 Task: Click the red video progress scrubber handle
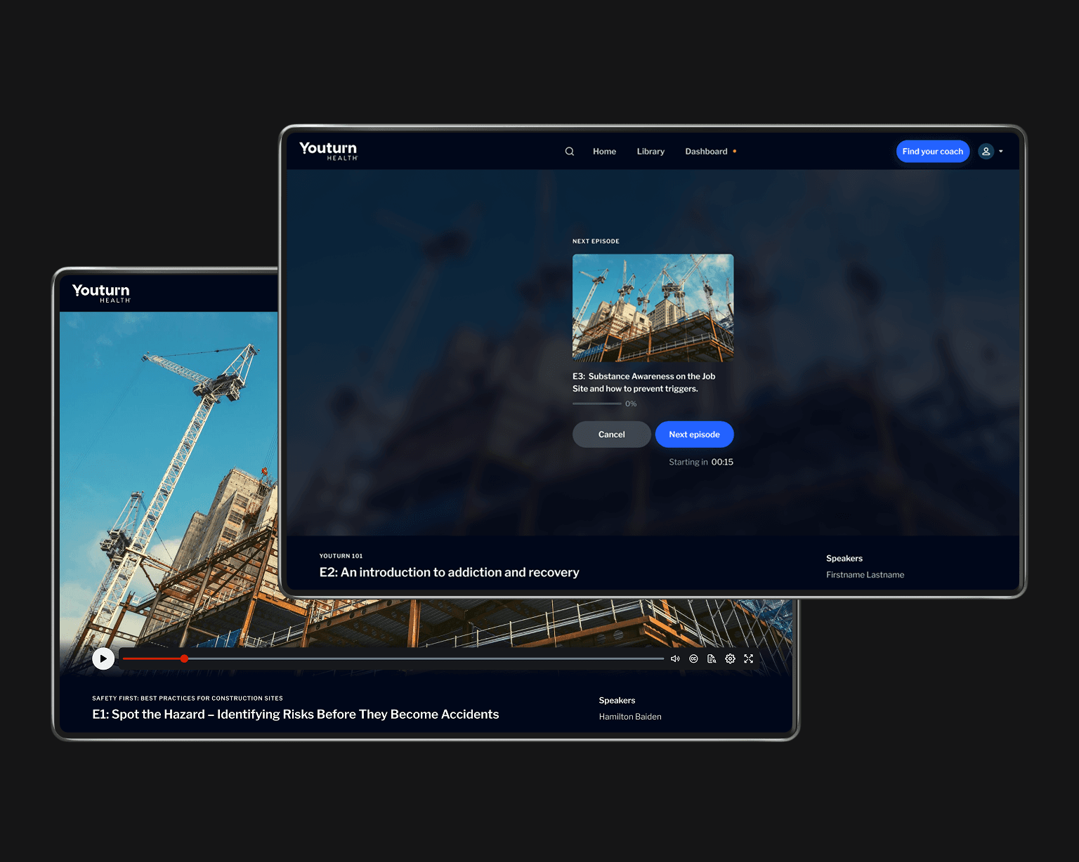pyautogui.click(x=184, y=658)
